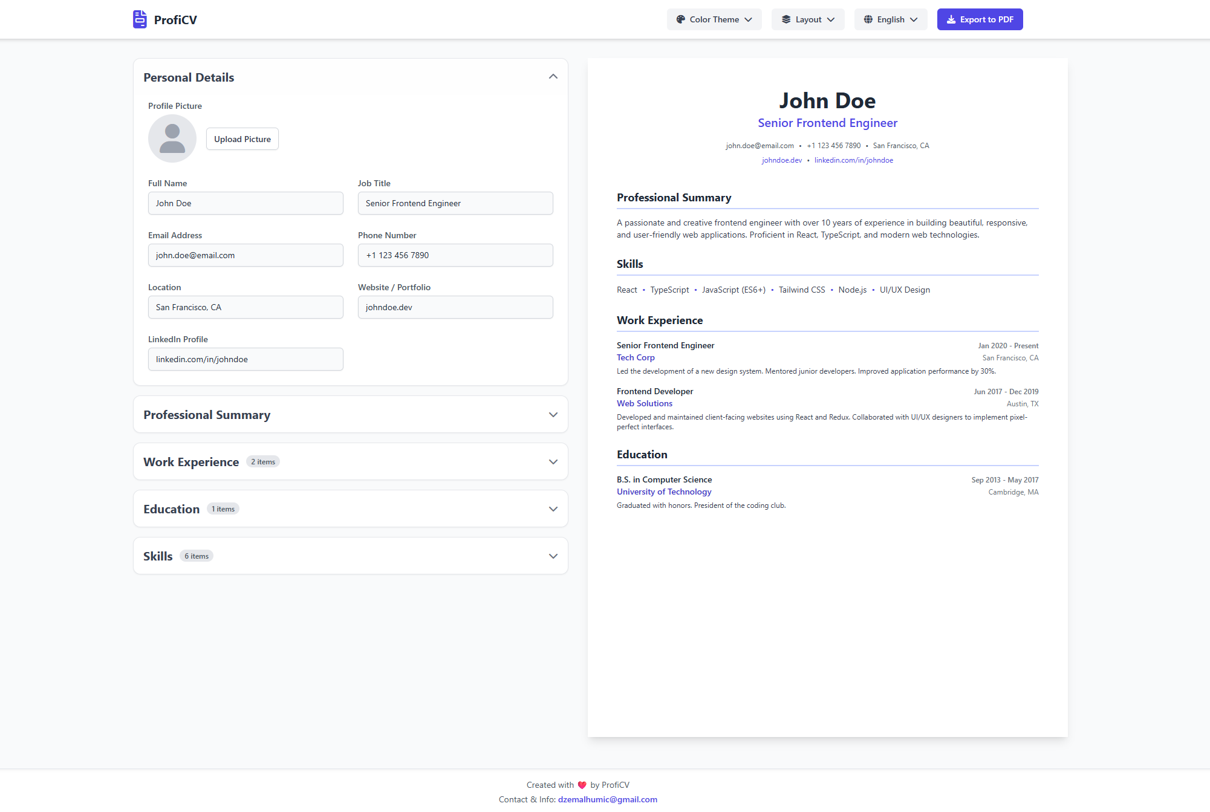Click the download icon on Export to PDF
This screenshot has height=812, width=1210.
pyautogui.click(x=951, y=19)
